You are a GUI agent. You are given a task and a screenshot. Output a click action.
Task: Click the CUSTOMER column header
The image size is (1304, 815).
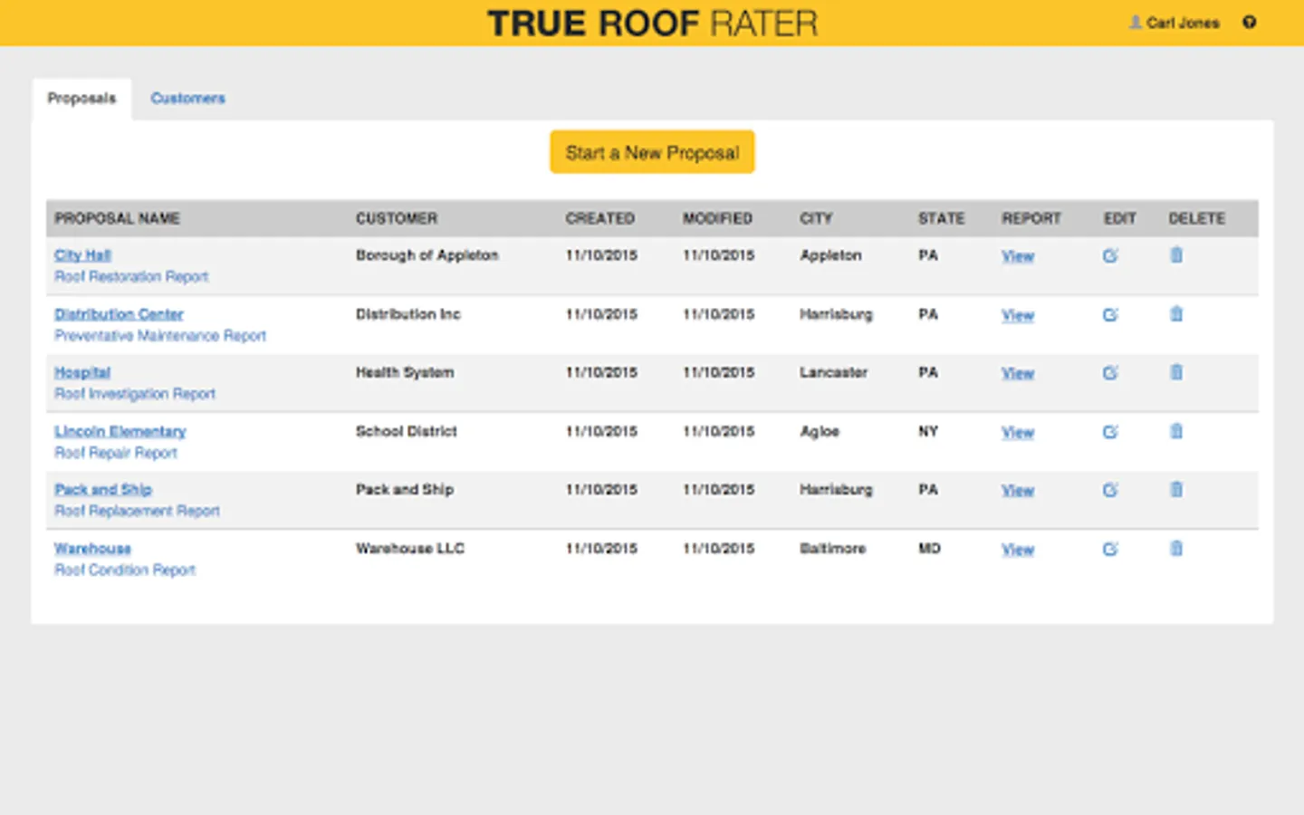coord(397,218)
